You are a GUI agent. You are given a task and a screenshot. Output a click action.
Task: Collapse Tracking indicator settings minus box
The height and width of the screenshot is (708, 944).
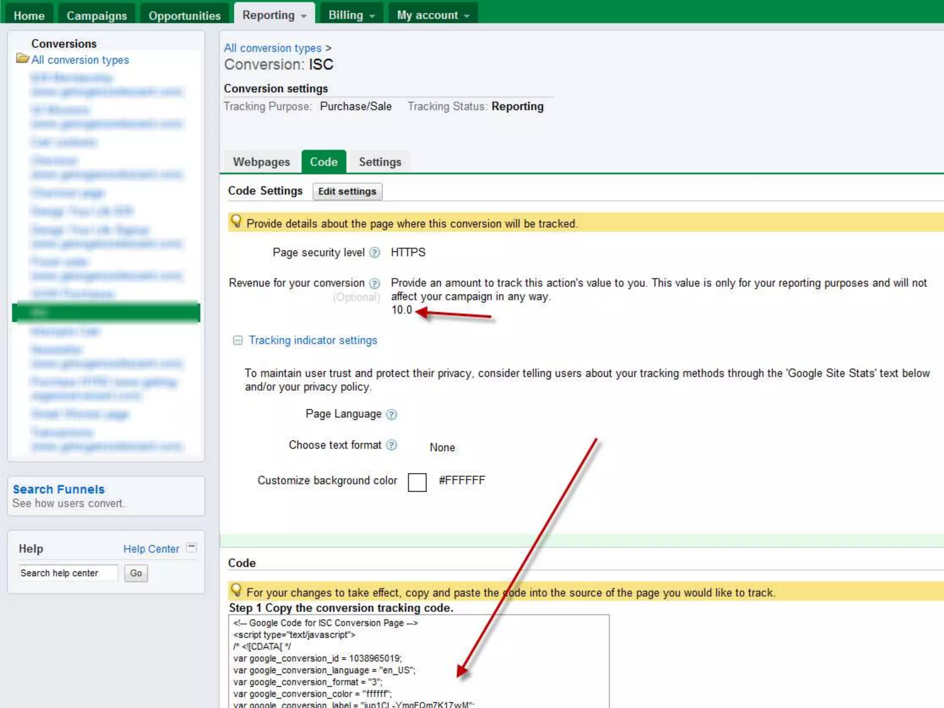coord(237,340)
